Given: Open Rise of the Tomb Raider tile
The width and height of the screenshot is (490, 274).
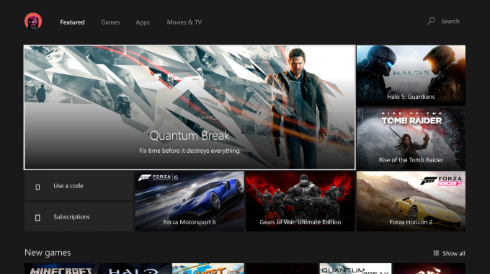Looking at the screenshot, I should pos(411,139).
